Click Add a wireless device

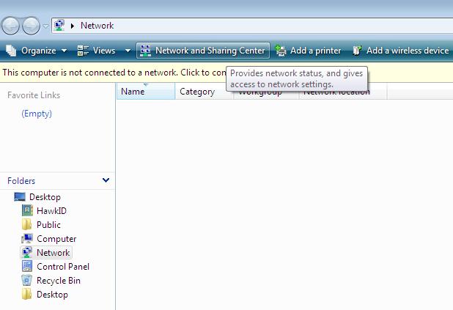pos(408,51)
